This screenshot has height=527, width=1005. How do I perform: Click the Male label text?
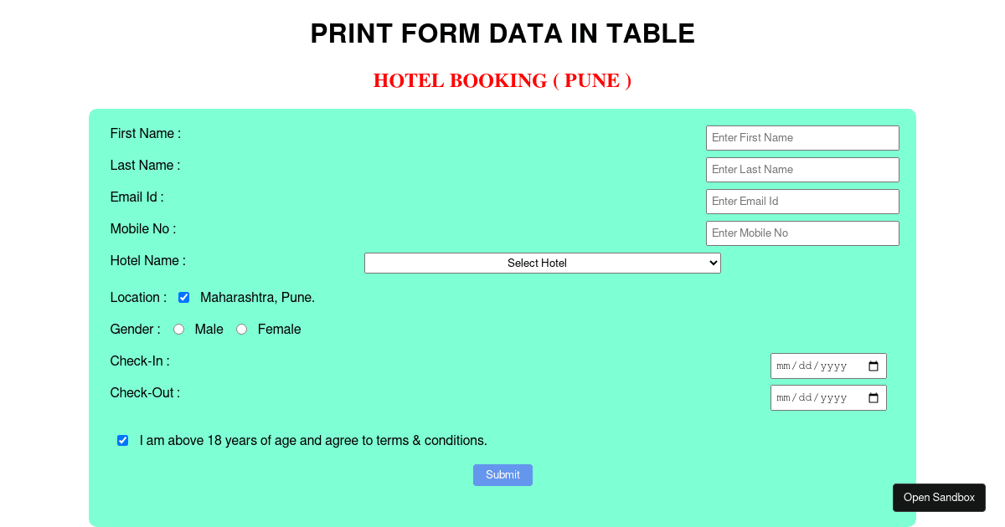tap(209, 330)
